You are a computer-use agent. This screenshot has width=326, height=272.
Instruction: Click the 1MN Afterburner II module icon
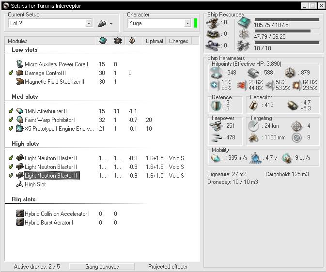[x=19, y=111]
